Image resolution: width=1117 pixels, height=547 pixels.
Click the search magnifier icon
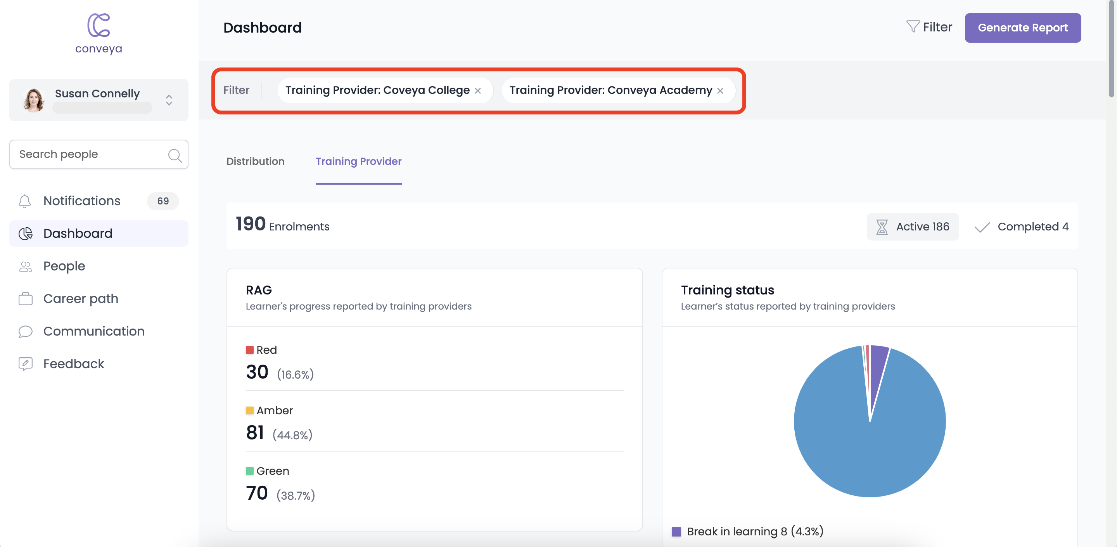pos(175,155)
